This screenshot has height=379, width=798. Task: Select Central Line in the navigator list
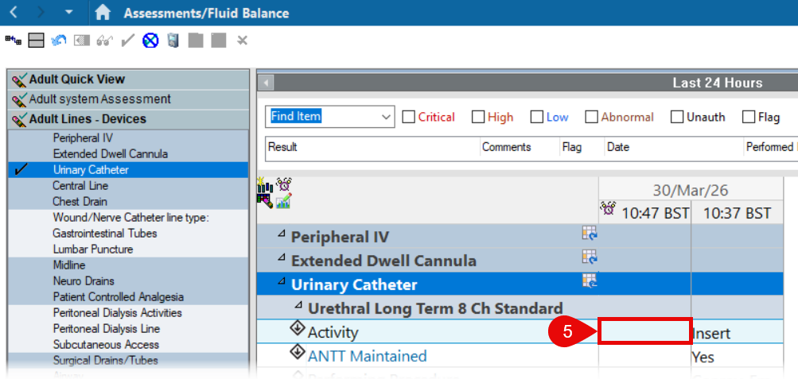(x=80, y=185)
